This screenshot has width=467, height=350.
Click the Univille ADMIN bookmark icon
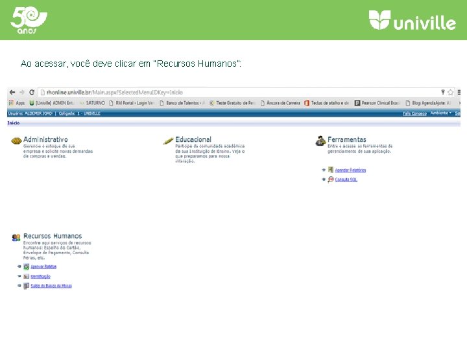click(32, 103)
